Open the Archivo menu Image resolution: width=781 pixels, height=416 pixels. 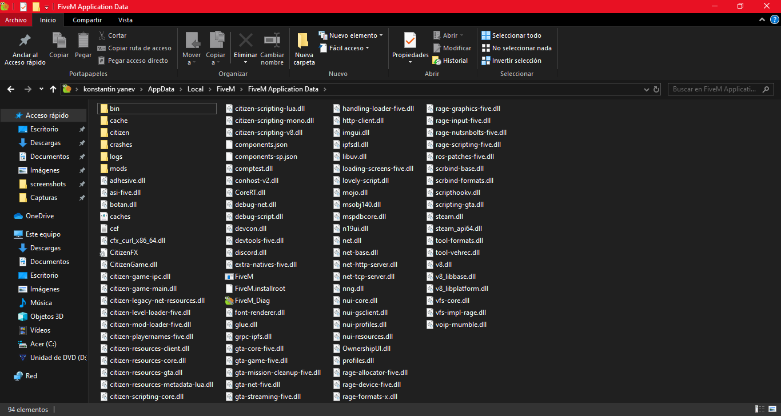click(x=15, y=20)
